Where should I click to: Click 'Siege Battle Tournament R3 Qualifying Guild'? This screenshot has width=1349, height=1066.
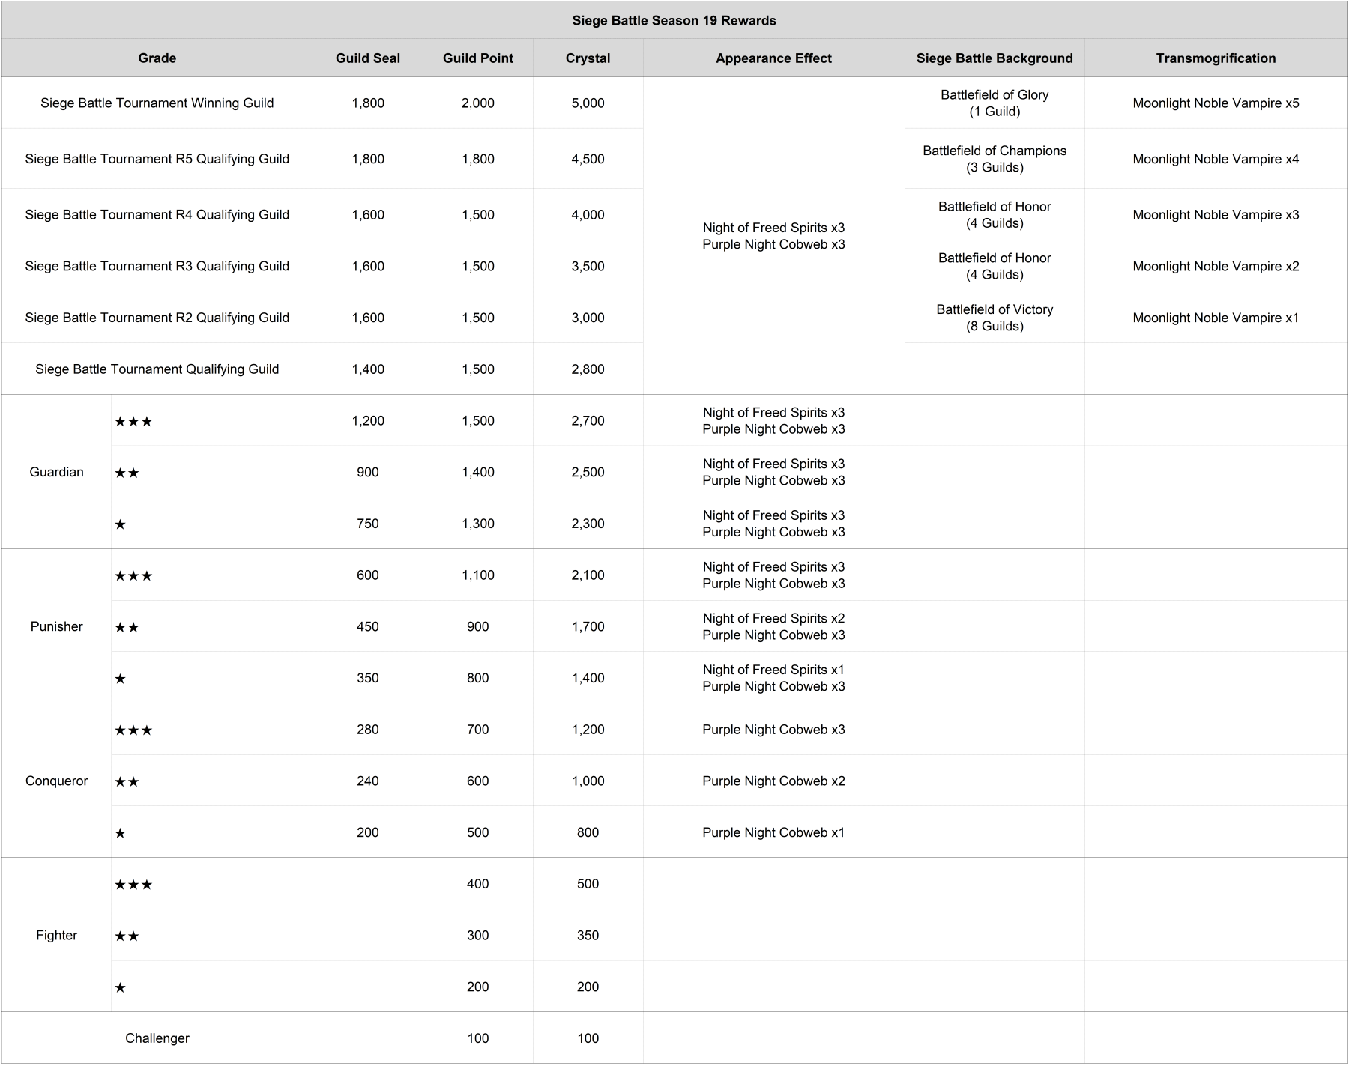click(x=157, y=266)
